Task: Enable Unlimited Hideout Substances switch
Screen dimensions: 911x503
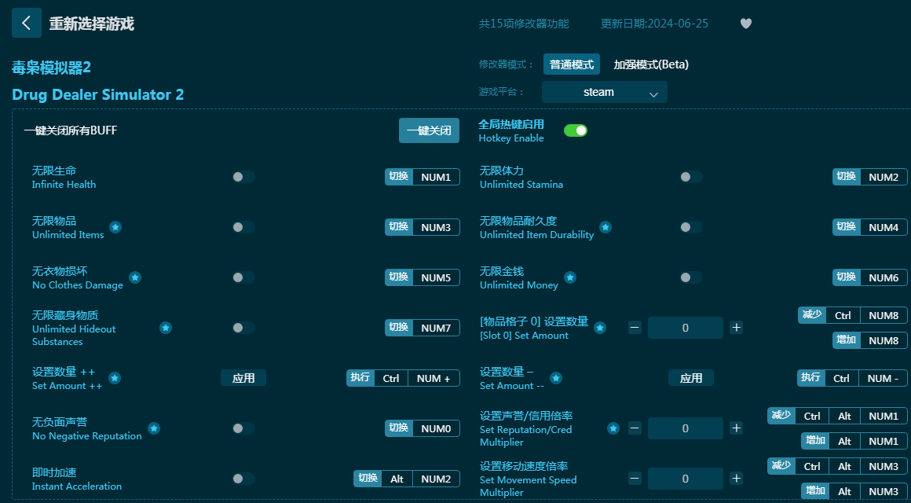Action: click(243, 328)
